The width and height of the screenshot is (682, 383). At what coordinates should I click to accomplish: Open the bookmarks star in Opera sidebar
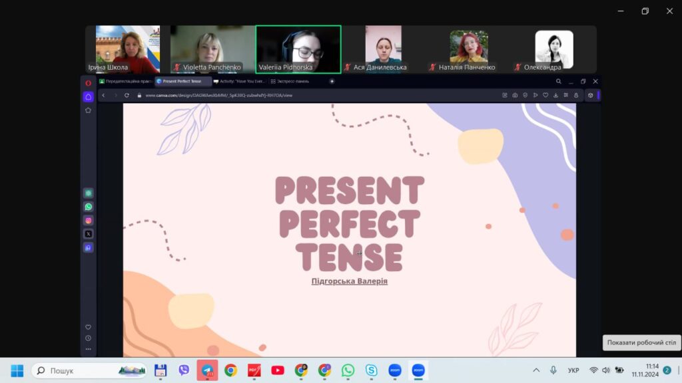click(89, 110)
